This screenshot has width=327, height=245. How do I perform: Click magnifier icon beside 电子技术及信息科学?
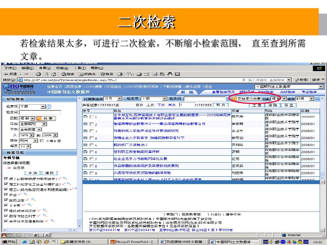coord(53,221)
